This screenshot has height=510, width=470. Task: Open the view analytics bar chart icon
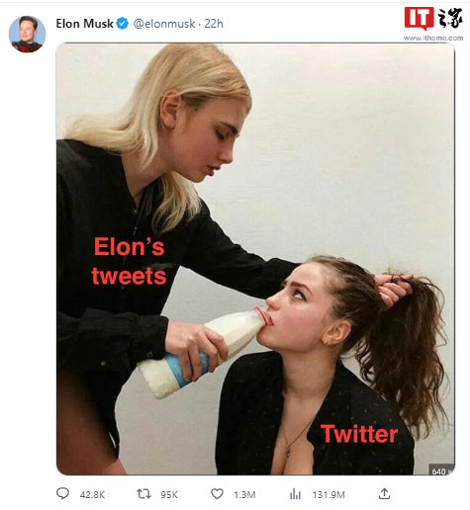point(295,494)
